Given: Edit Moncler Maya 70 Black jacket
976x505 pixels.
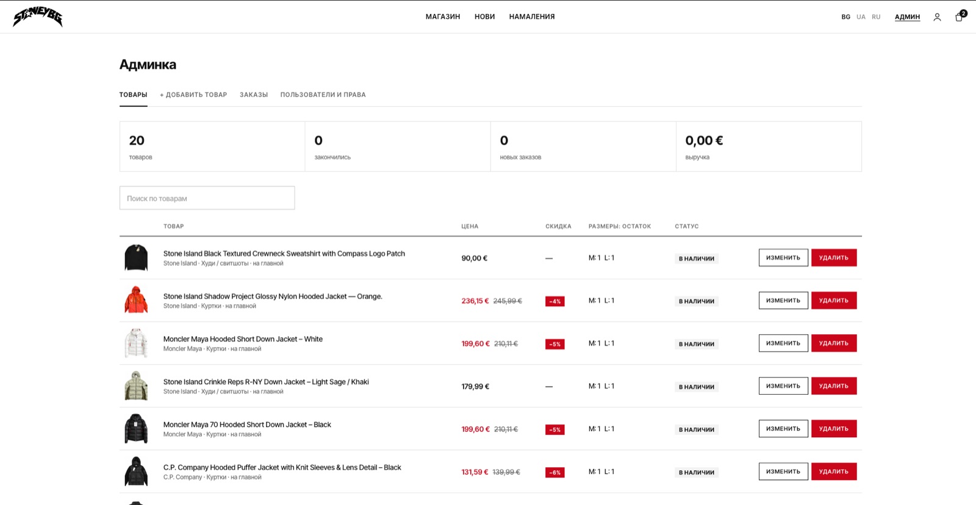Looking at the screenshot, I should pyautogui.click(x=783, y=428).
